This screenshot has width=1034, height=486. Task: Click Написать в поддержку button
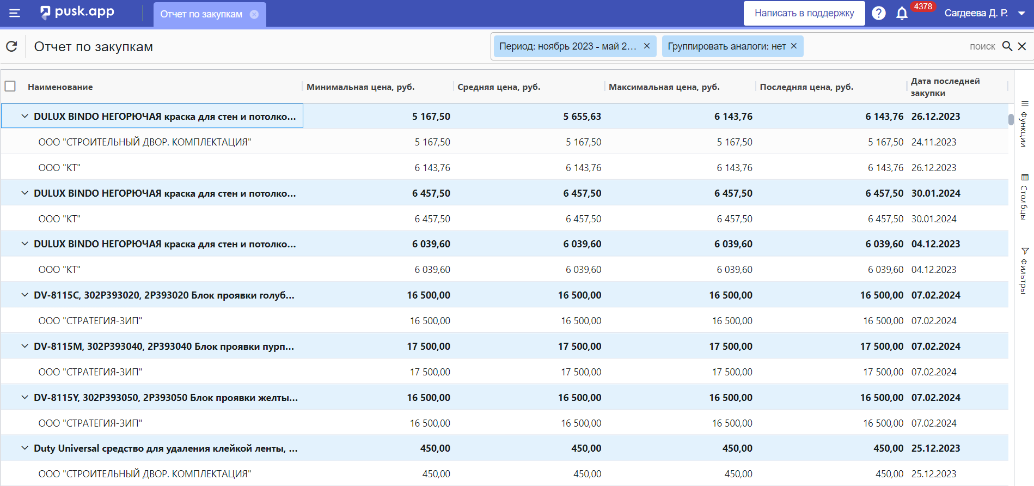804,13
